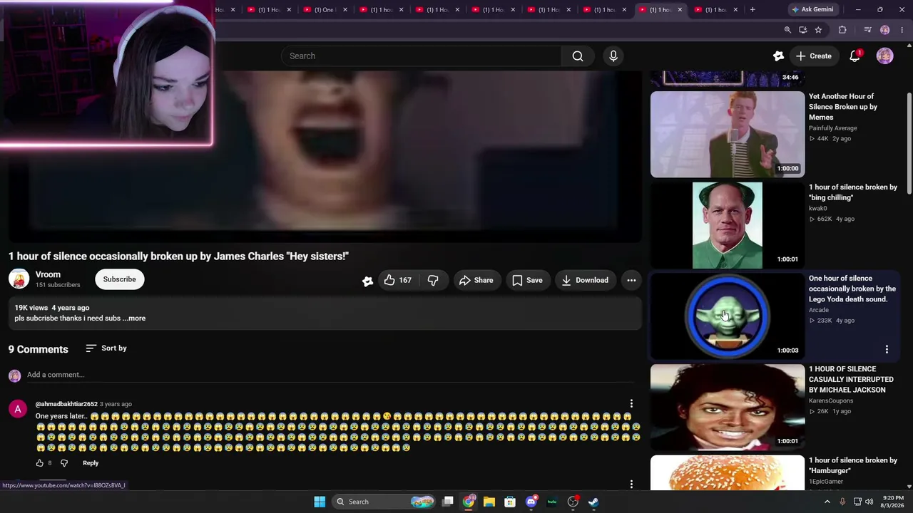913x513 pixels.
Task: Open the "bing chilling" video title link
Action: tap(853, 192)
